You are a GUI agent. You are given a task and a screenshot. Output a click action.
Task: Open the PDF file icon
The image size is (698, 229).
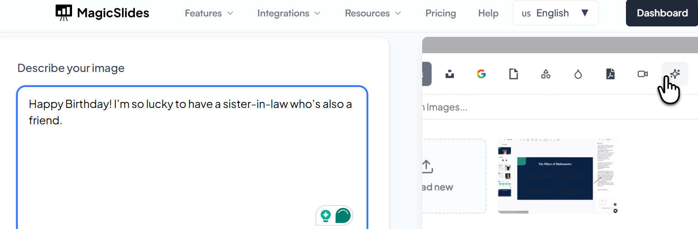tap(610, 74)
